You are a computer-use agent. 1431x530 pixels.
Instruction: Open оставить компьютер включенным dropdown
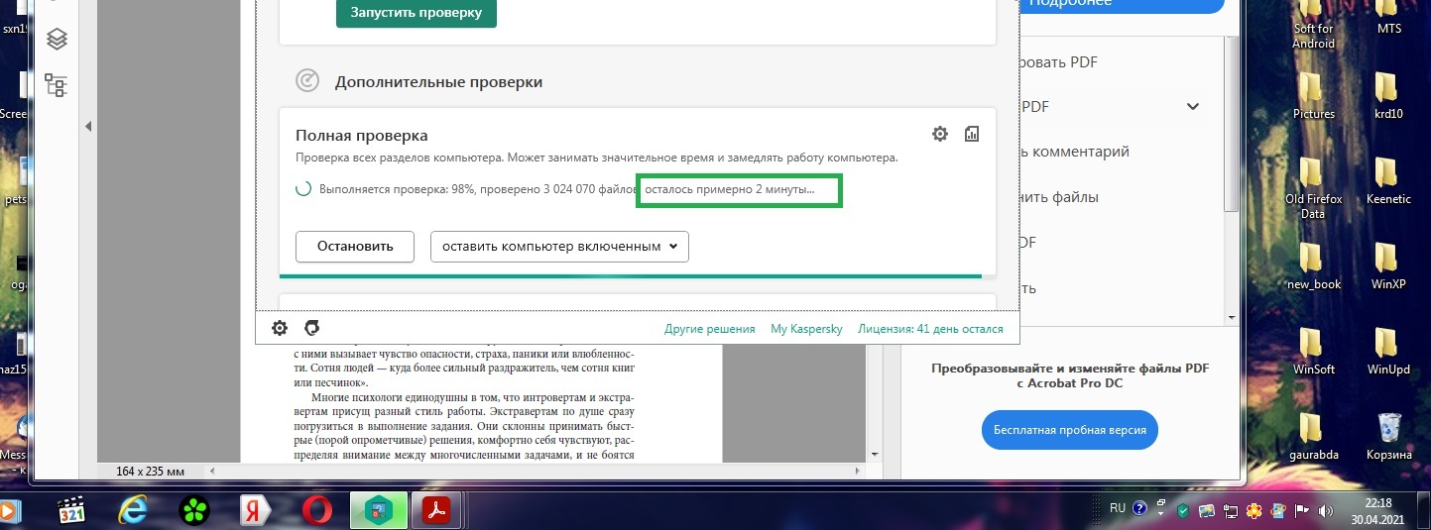[559, 246]
